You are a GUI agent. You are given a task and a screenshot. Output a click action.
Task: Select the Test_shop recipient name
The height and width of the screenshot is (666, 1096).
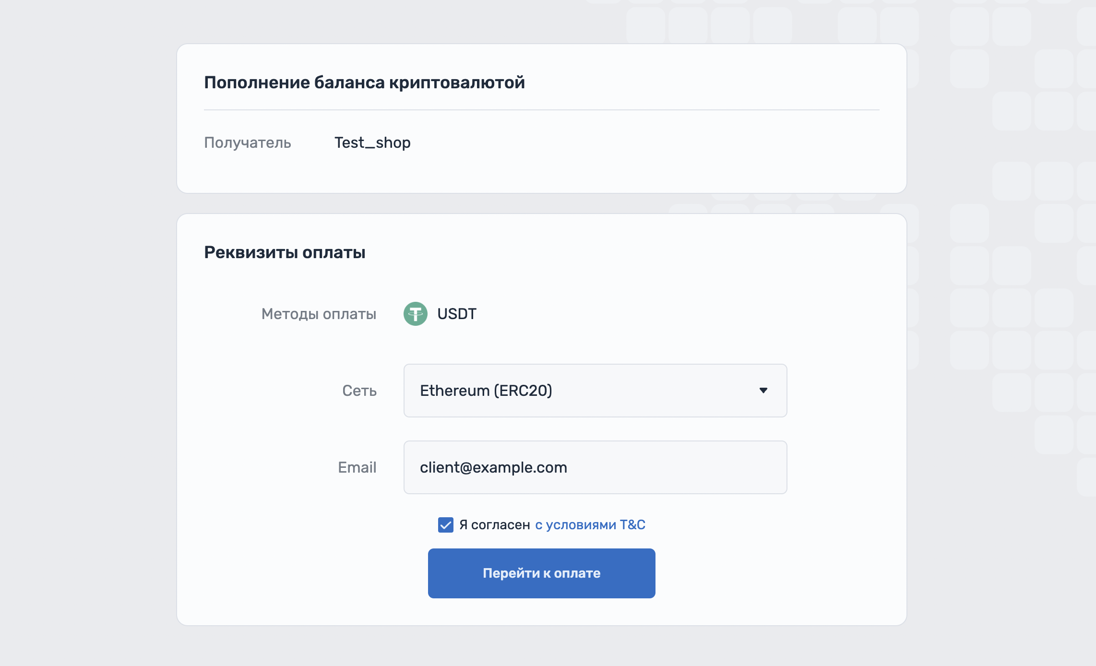372,143
